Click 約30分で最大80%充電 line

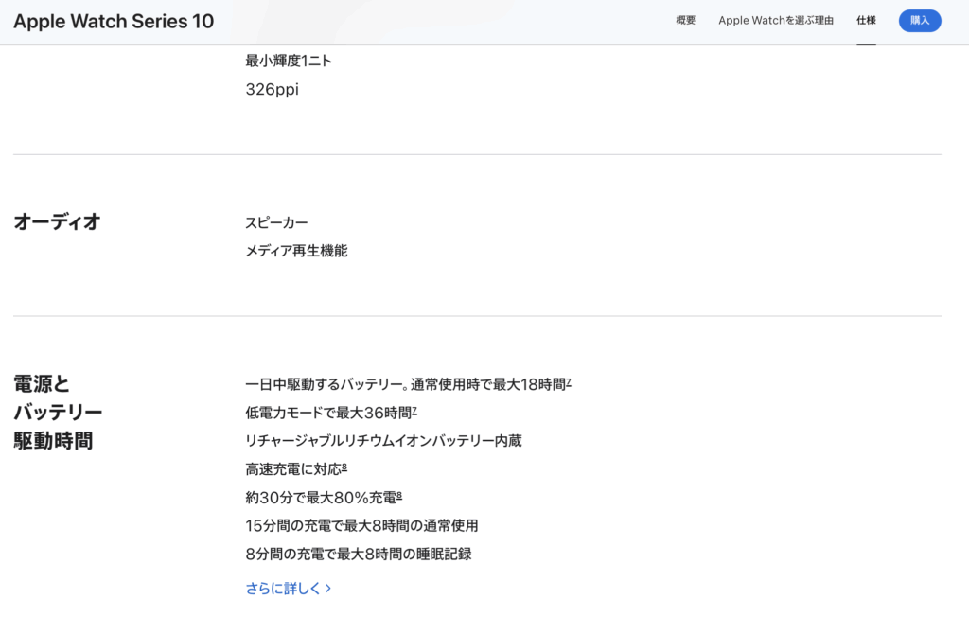tap(324, 498)
